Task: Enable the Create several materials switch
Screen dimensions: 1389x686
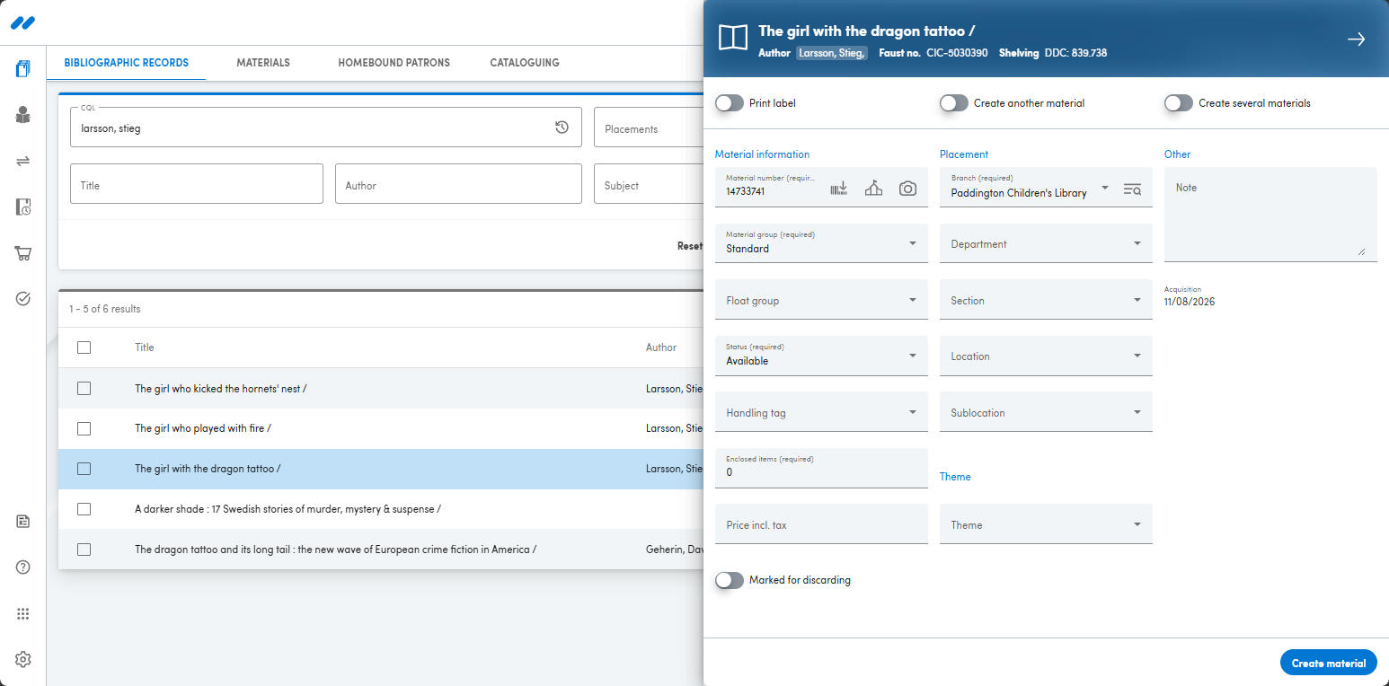Action: [x=1178, y=103]
